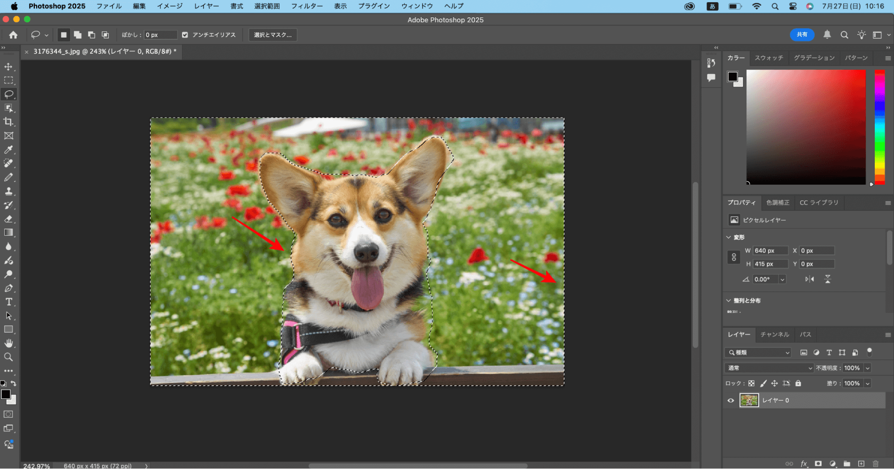The image size is (894, 469).
Task: Open the blend mode 通常 dropdown
Action: click(769, 368)
